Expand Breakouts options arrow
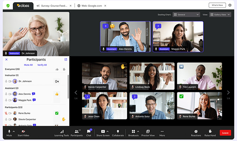The width and height of the screenshot is (237, 141). pos(138,131)
